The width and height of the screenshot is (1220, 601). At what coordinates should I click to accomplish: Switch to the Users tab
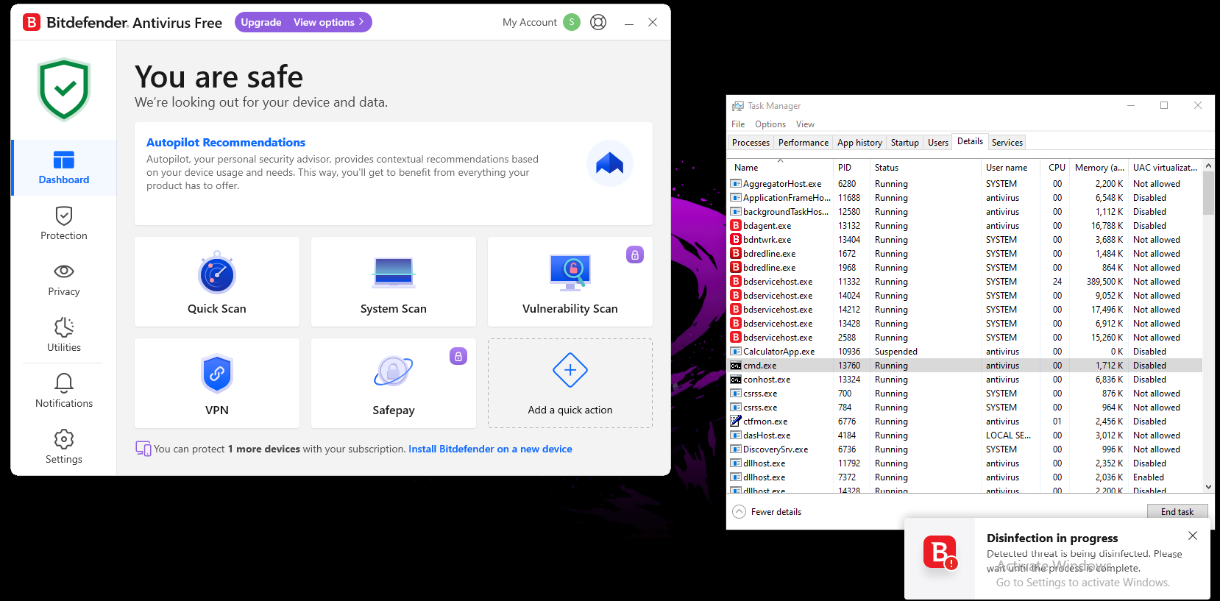938,143
